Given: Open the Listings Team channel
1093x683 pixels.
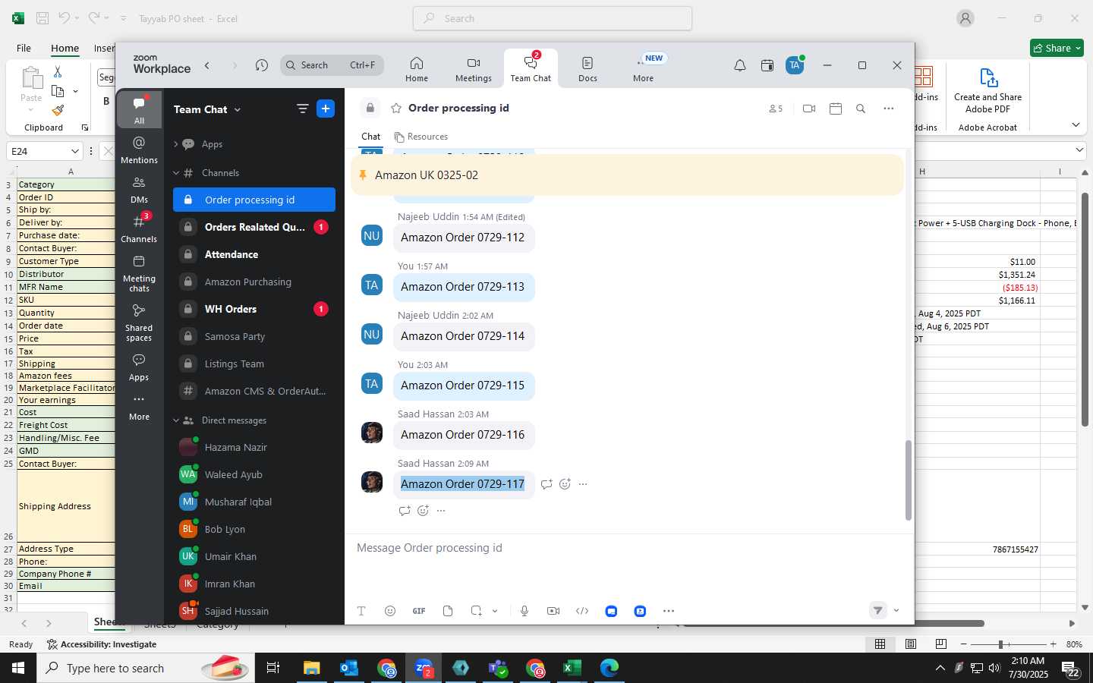Looking at the screenshot, I should 254,364.
